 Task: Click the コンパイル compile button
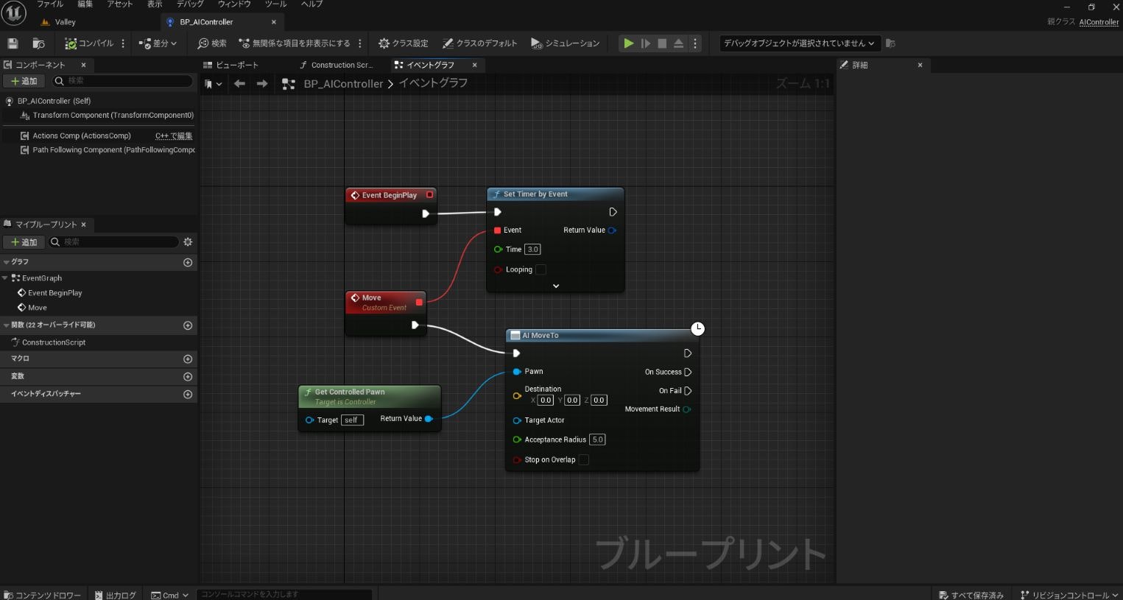(89, 43)
